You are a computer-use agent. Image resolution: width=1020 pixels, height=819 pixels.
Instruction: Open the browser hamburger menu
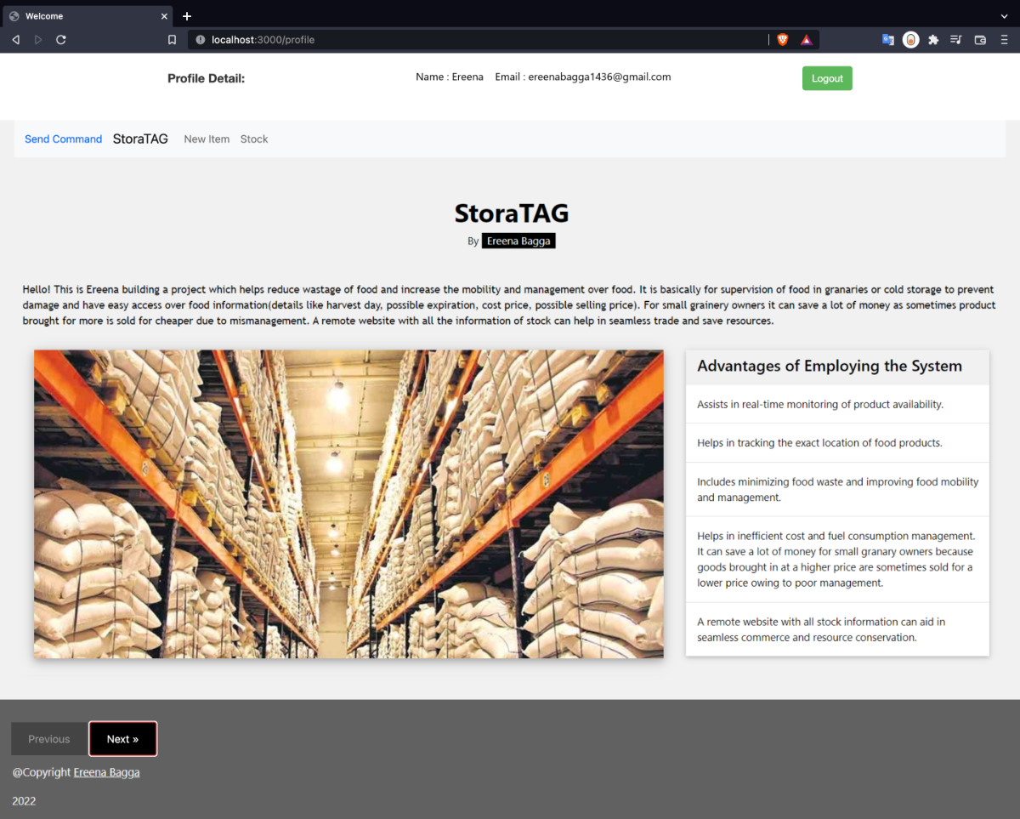(x=1004, y=40)
